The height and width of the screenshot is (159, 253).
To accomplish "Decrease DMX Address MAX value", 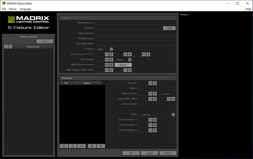I will point(125,70).
